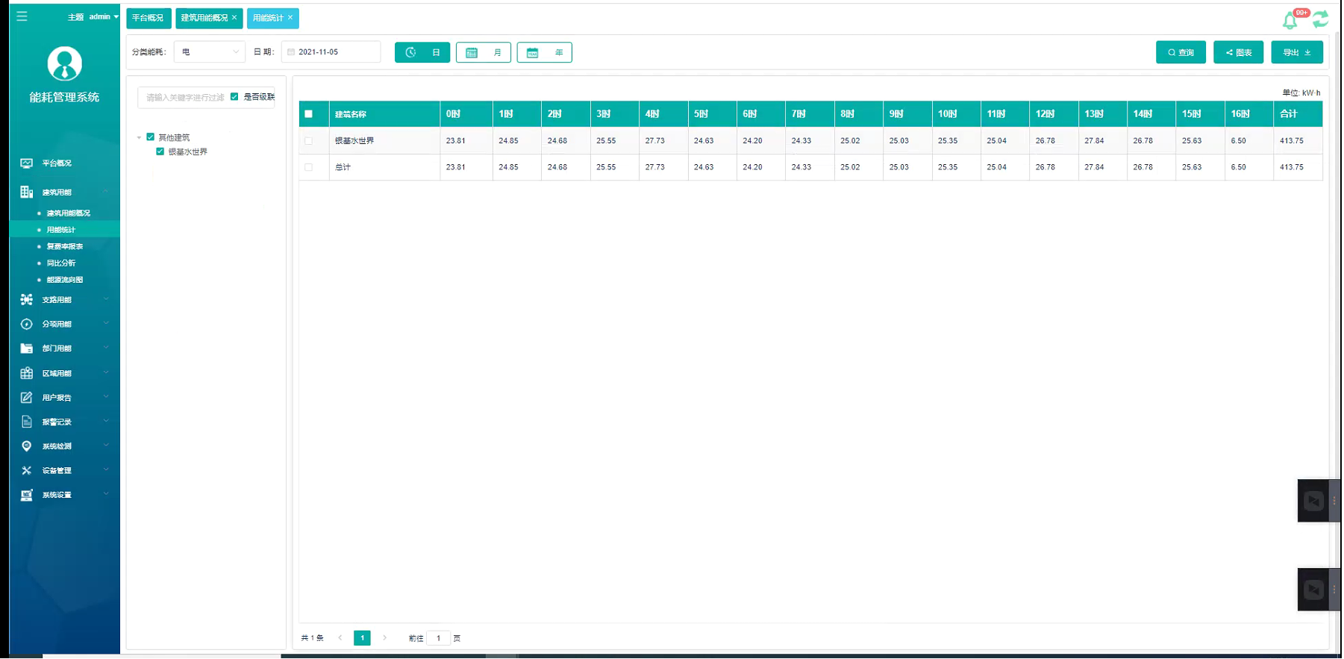Image resolution: width=1344 pixels, height=659 pixels.
Task: Toggle the select-all checkbox in table header
Action: [308, 114]
